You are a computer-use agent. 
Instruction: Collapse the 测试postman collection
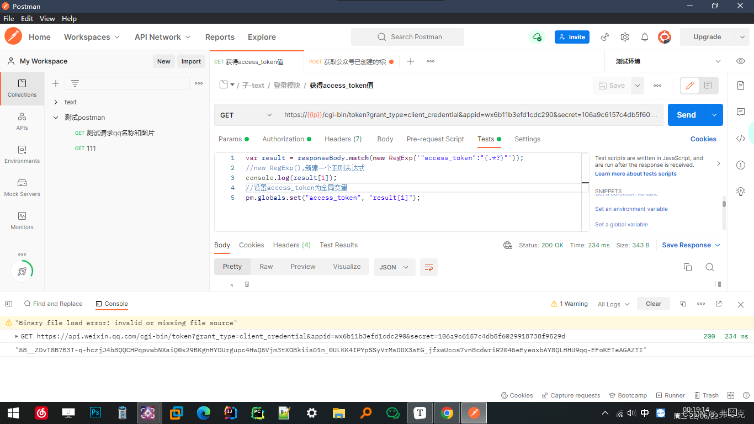coord(56,118)
